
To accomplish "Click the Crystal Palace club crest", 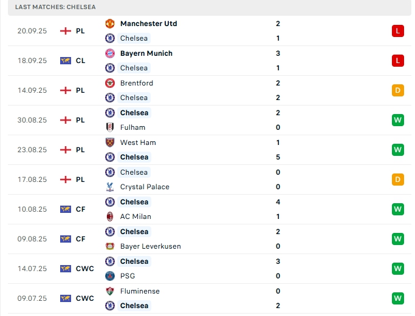I will [x=110, y=187].
